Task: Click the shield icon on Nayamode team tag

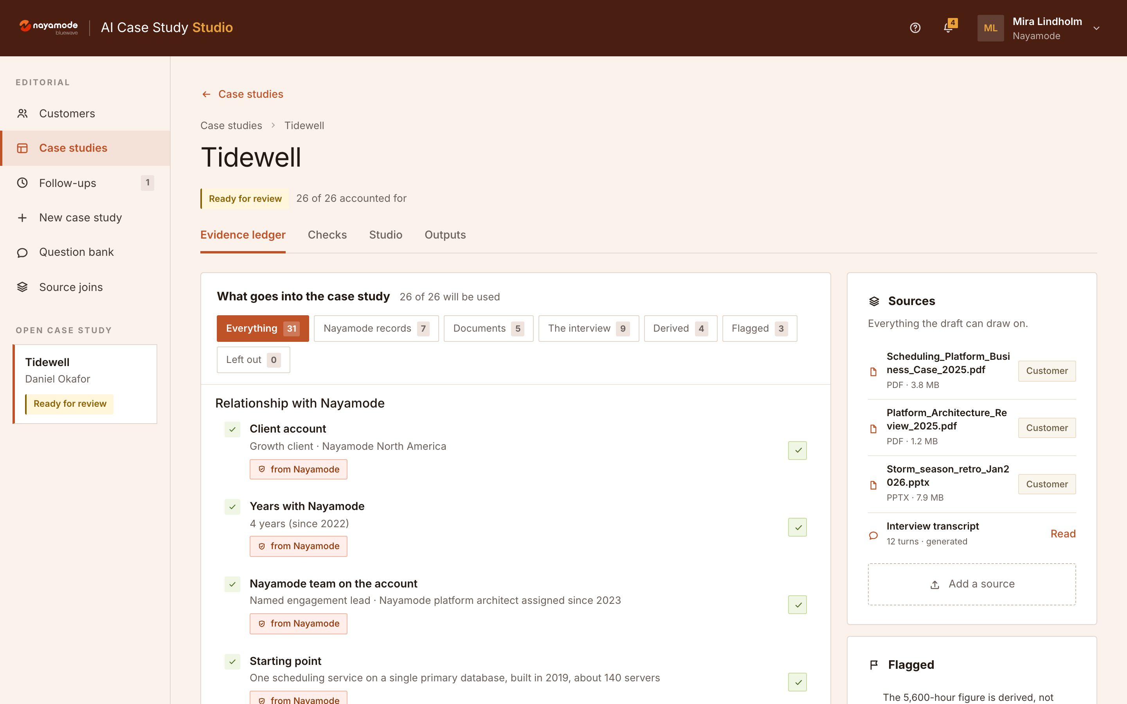Action: click(262, 623)
